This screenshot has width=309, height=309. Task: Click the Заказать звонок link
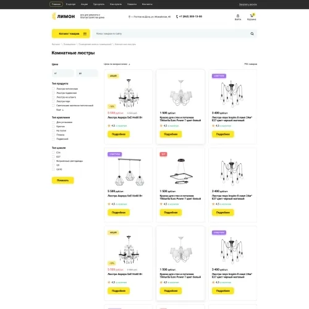point(248,4)
